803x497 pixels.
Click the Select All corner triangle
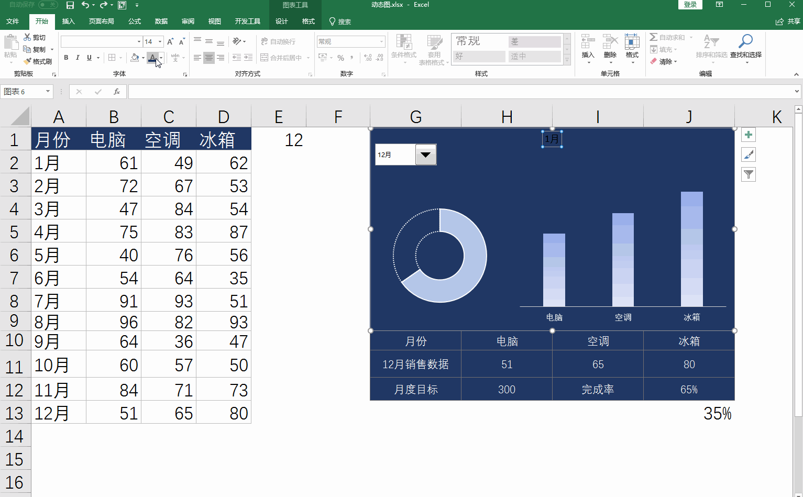20,117
